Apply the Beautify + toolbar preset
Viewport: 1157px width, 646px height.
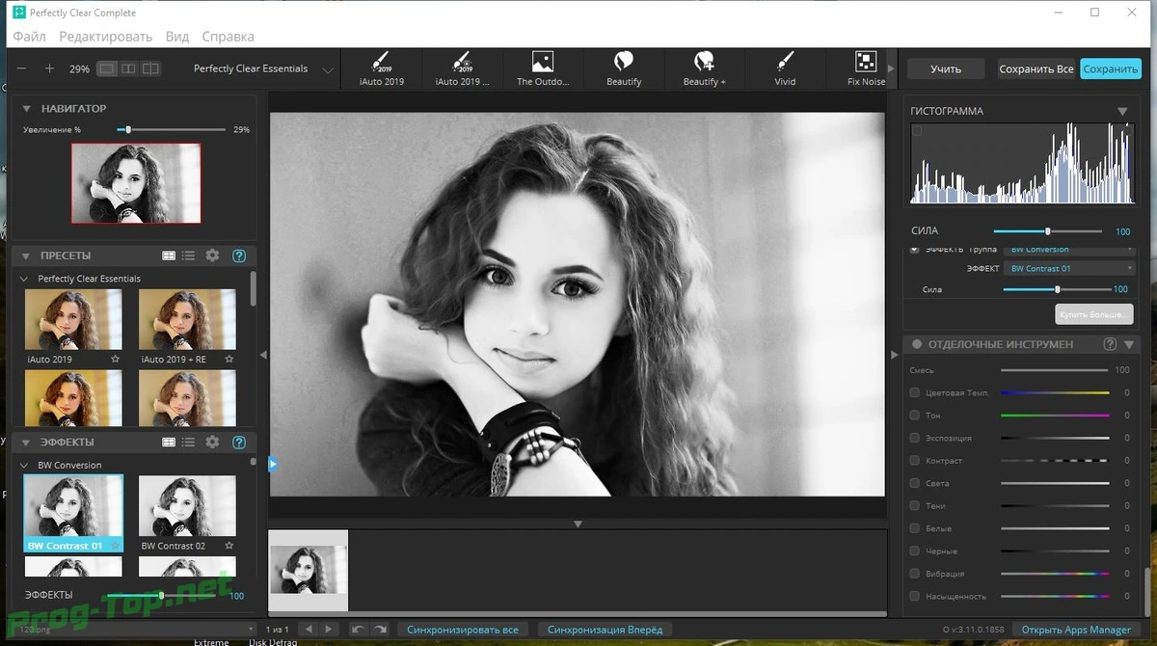point(704,68)
